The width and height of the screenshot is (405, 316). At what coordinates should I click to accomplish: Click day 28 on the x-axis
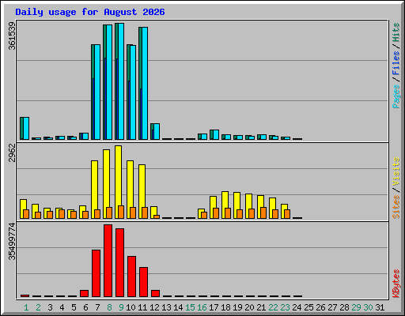coord(344,307)
